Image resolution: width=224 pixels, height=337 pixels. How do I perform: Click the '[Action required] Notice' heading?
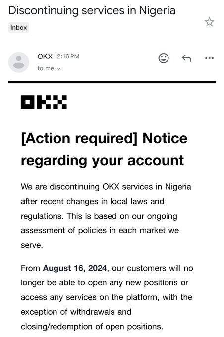[104, 138]
